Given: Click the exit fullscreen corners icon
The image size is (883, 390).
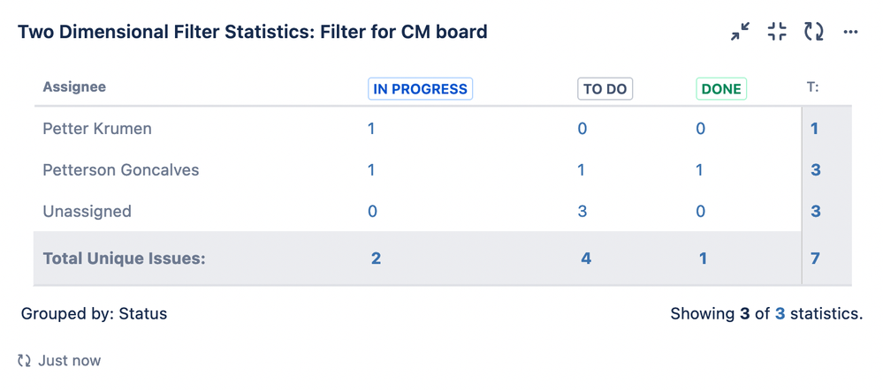Looking at the screenshot, I should [777, 33].
